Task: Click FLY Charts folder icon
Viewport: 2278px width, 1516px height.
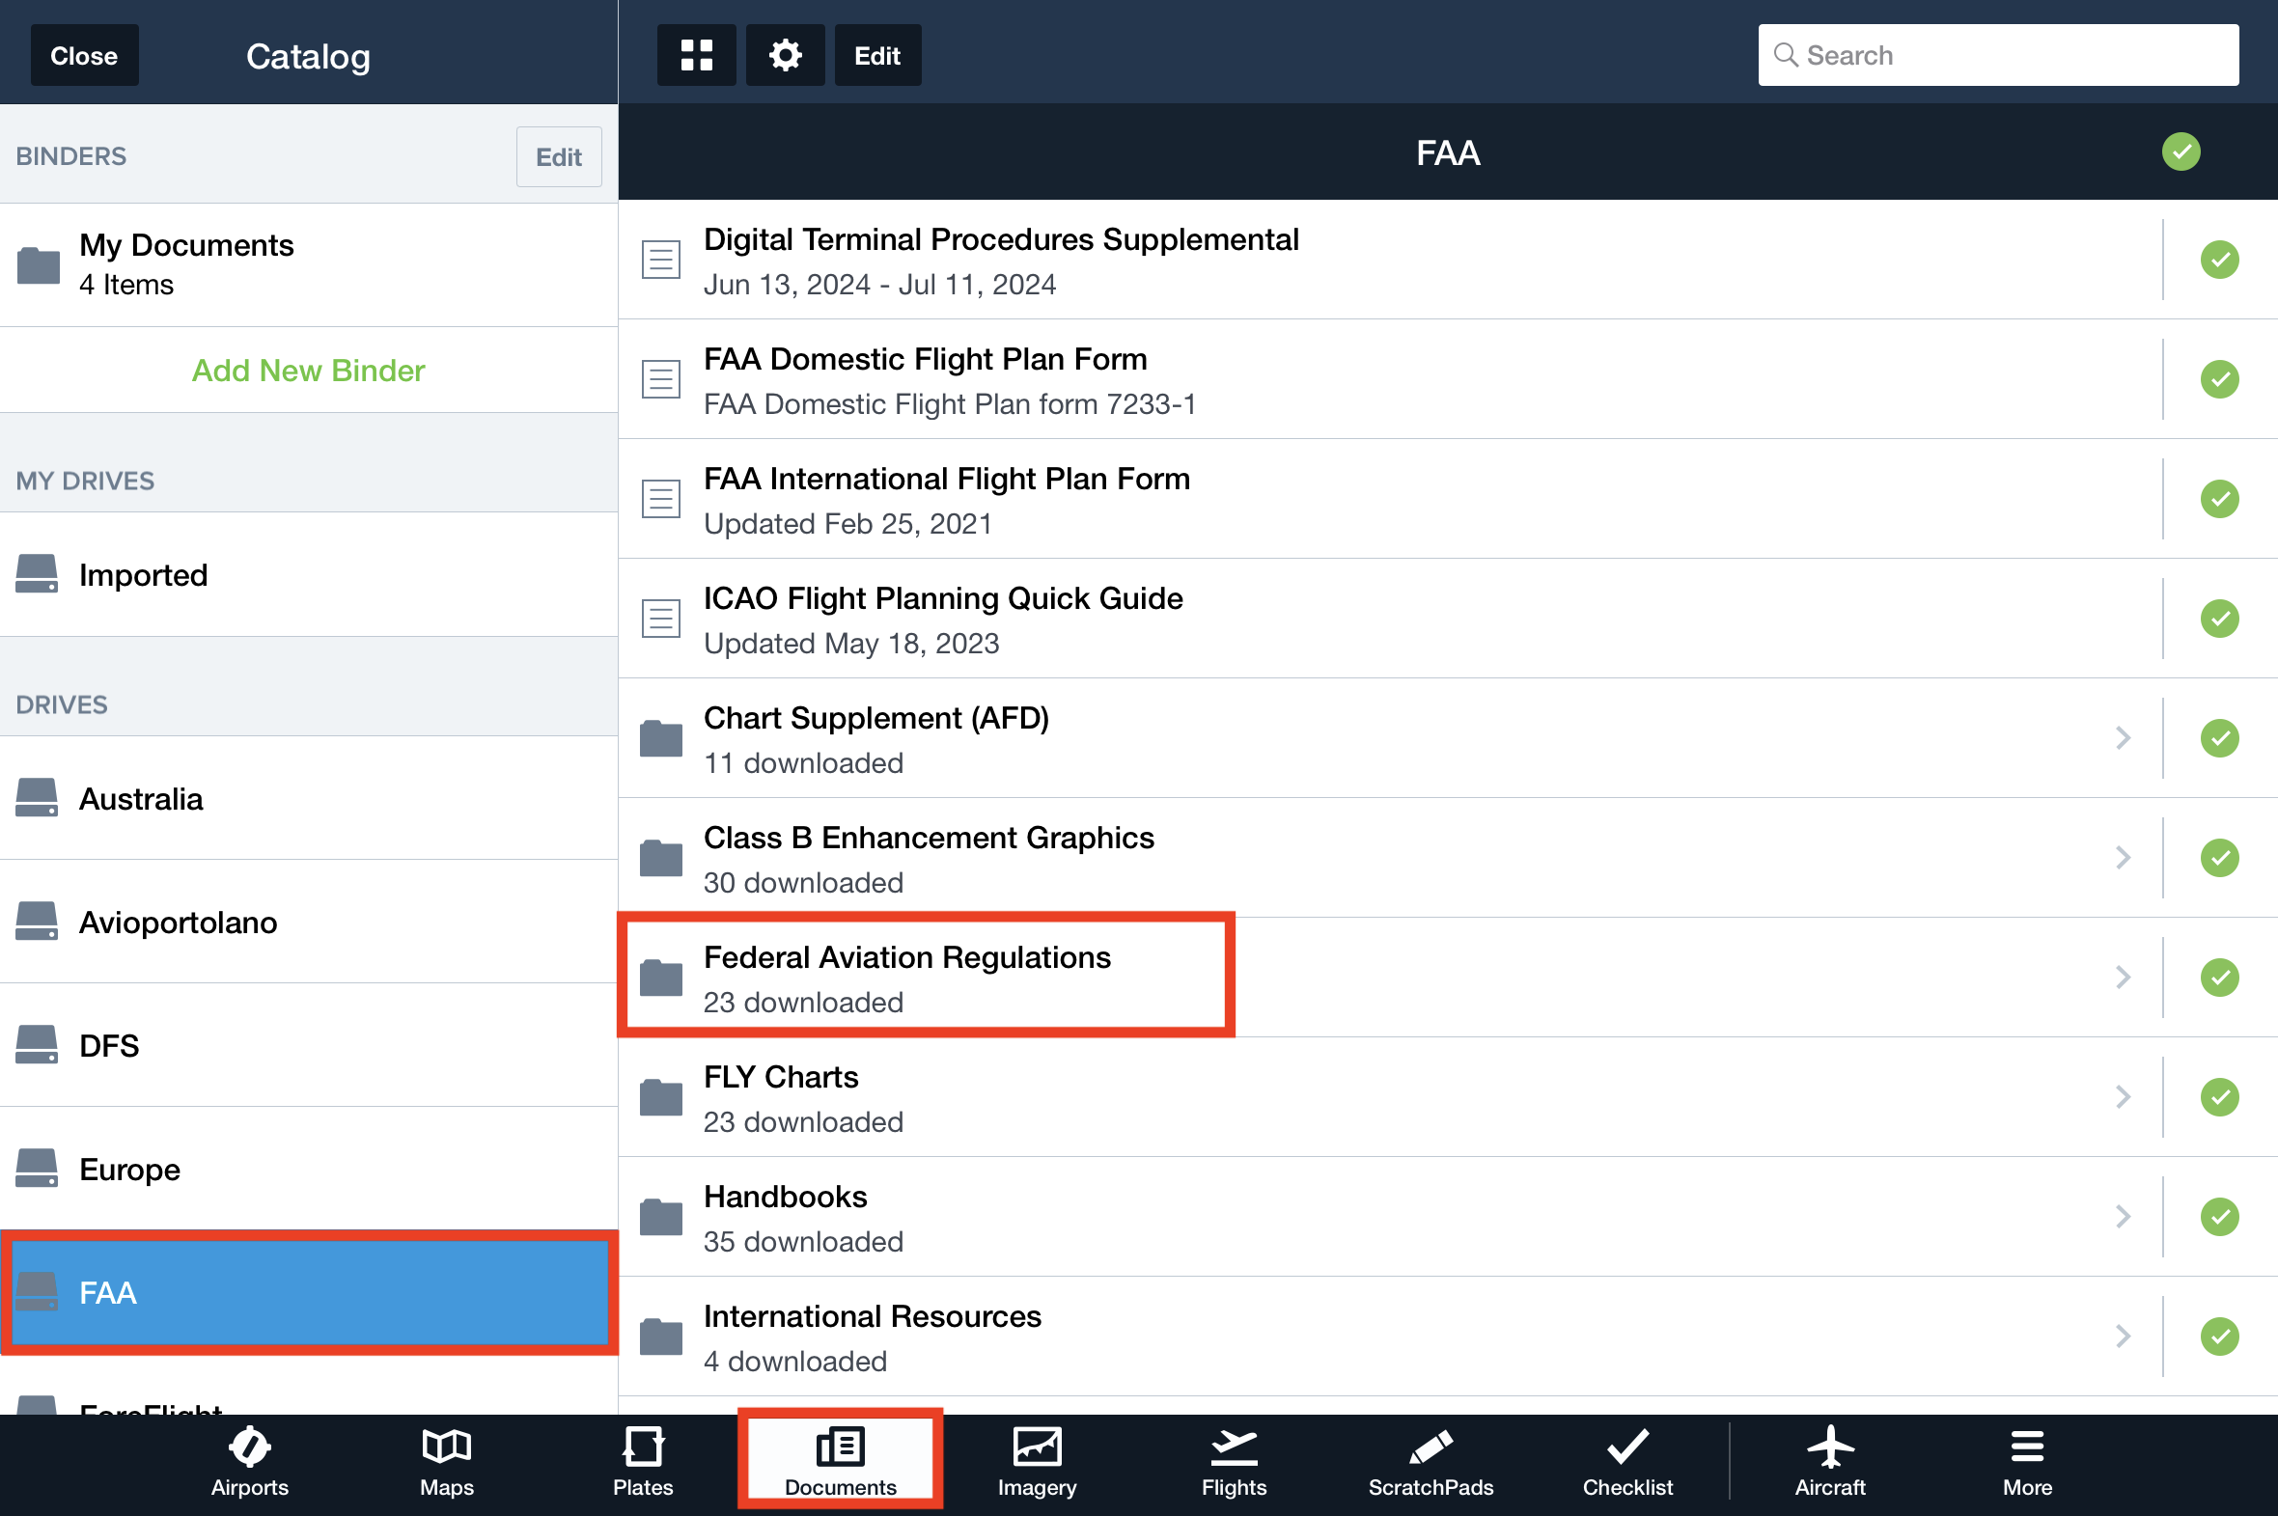Action: coord(661,1097)
